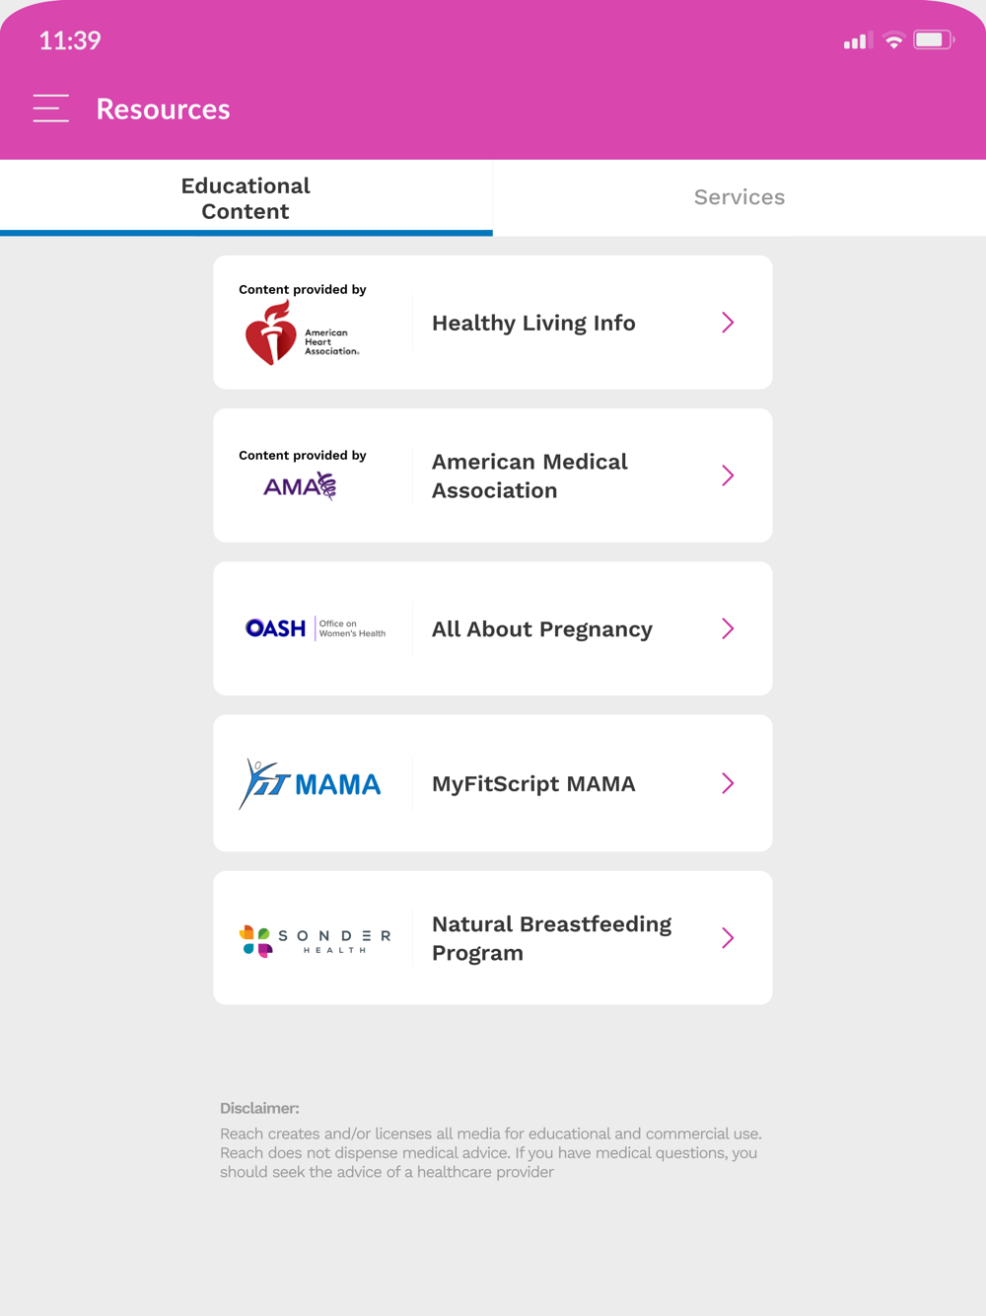The image size is (986, 1316).
Task: Tap the AMA logo
Action: 301,485
